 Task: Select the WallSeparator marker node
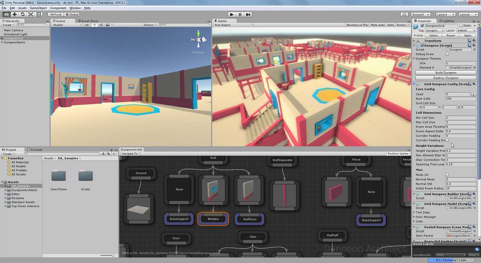click(x=283, y=160)
